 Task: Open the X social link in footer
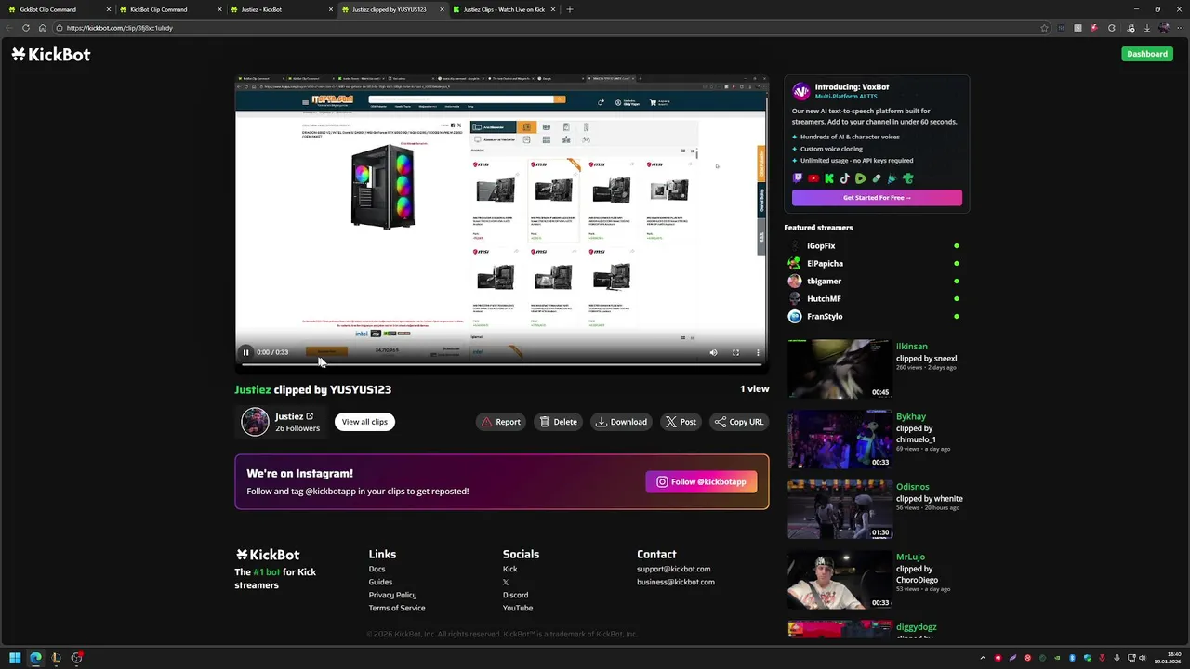coord(506,582)
